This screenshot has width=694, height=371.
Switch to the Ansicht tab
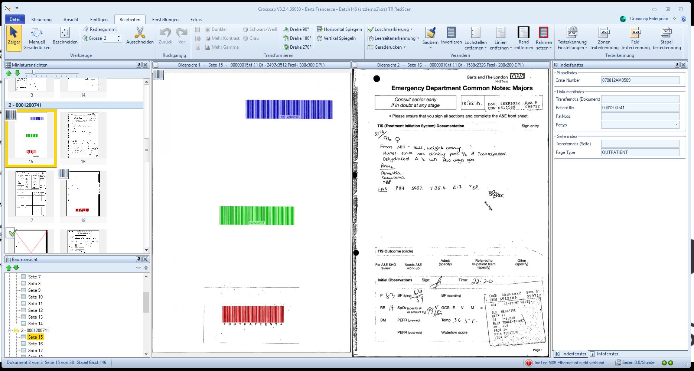click(71, 20)
